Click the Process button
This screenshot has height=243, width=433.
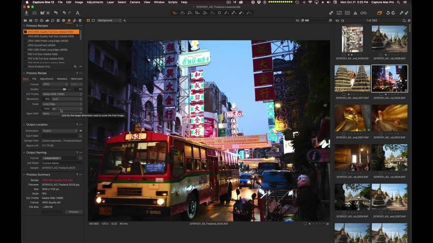[74, 212]
